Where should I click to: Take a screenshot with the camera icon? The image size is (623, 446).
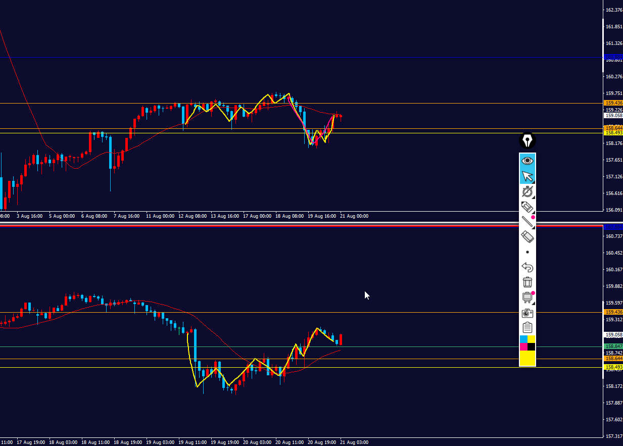pos(528,313)
